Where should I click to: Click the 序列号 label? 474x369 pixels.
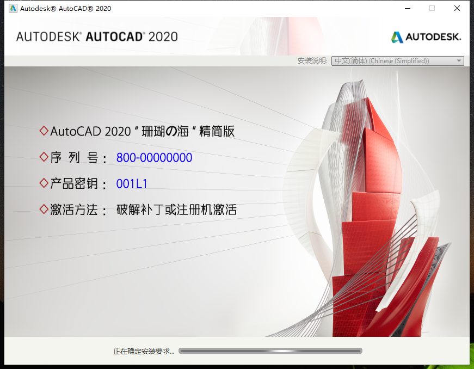click(x=78, y=157)
